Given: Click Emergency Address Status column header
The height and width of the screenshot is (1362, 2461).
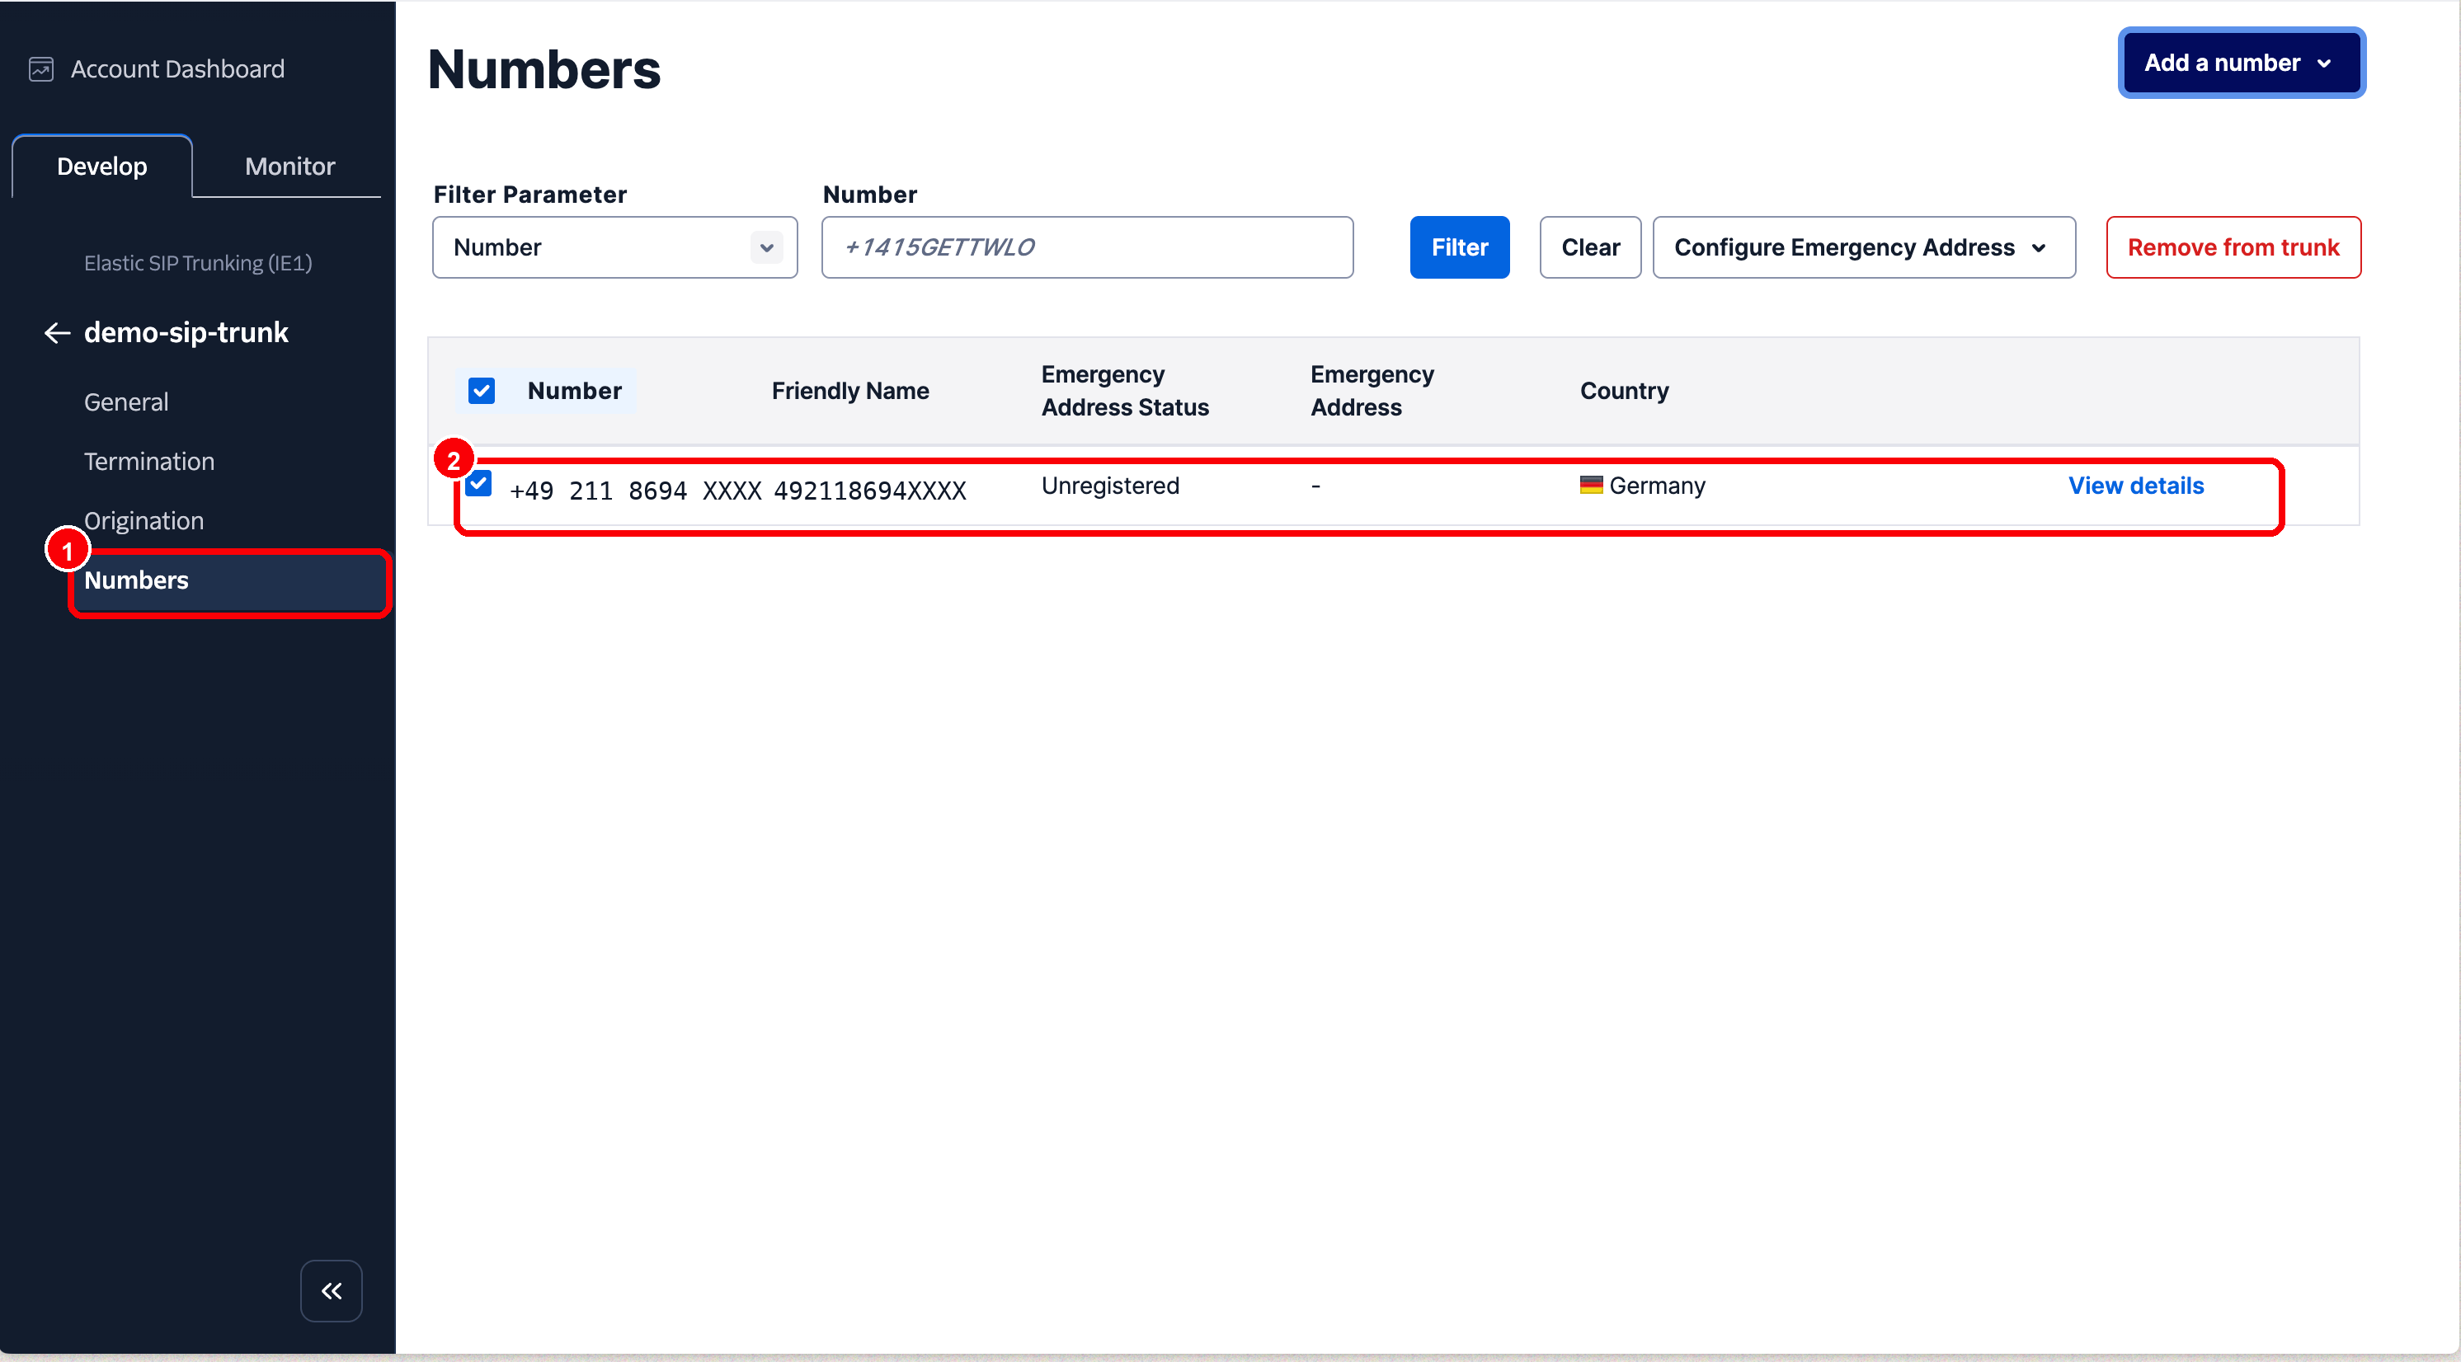Looking at the screenshot, I should pos(1124,391).
